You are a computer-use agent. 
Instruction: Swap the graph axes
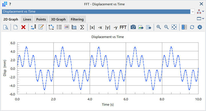51,27
